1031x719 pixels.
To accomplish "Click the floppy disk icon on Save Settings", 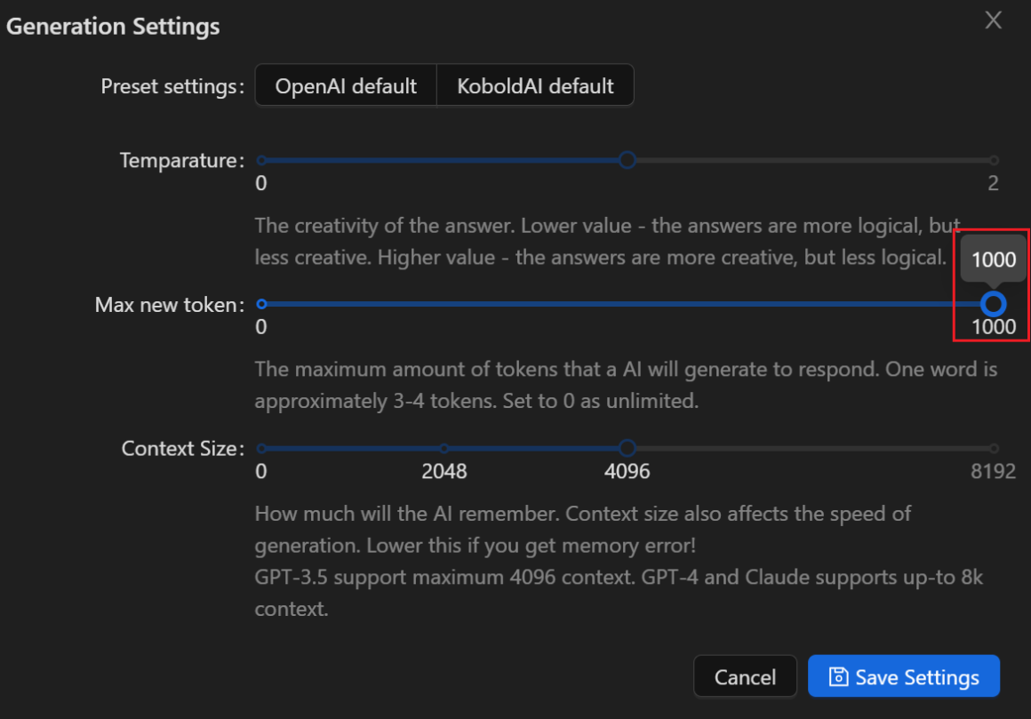I will click(x=837, y=677).
